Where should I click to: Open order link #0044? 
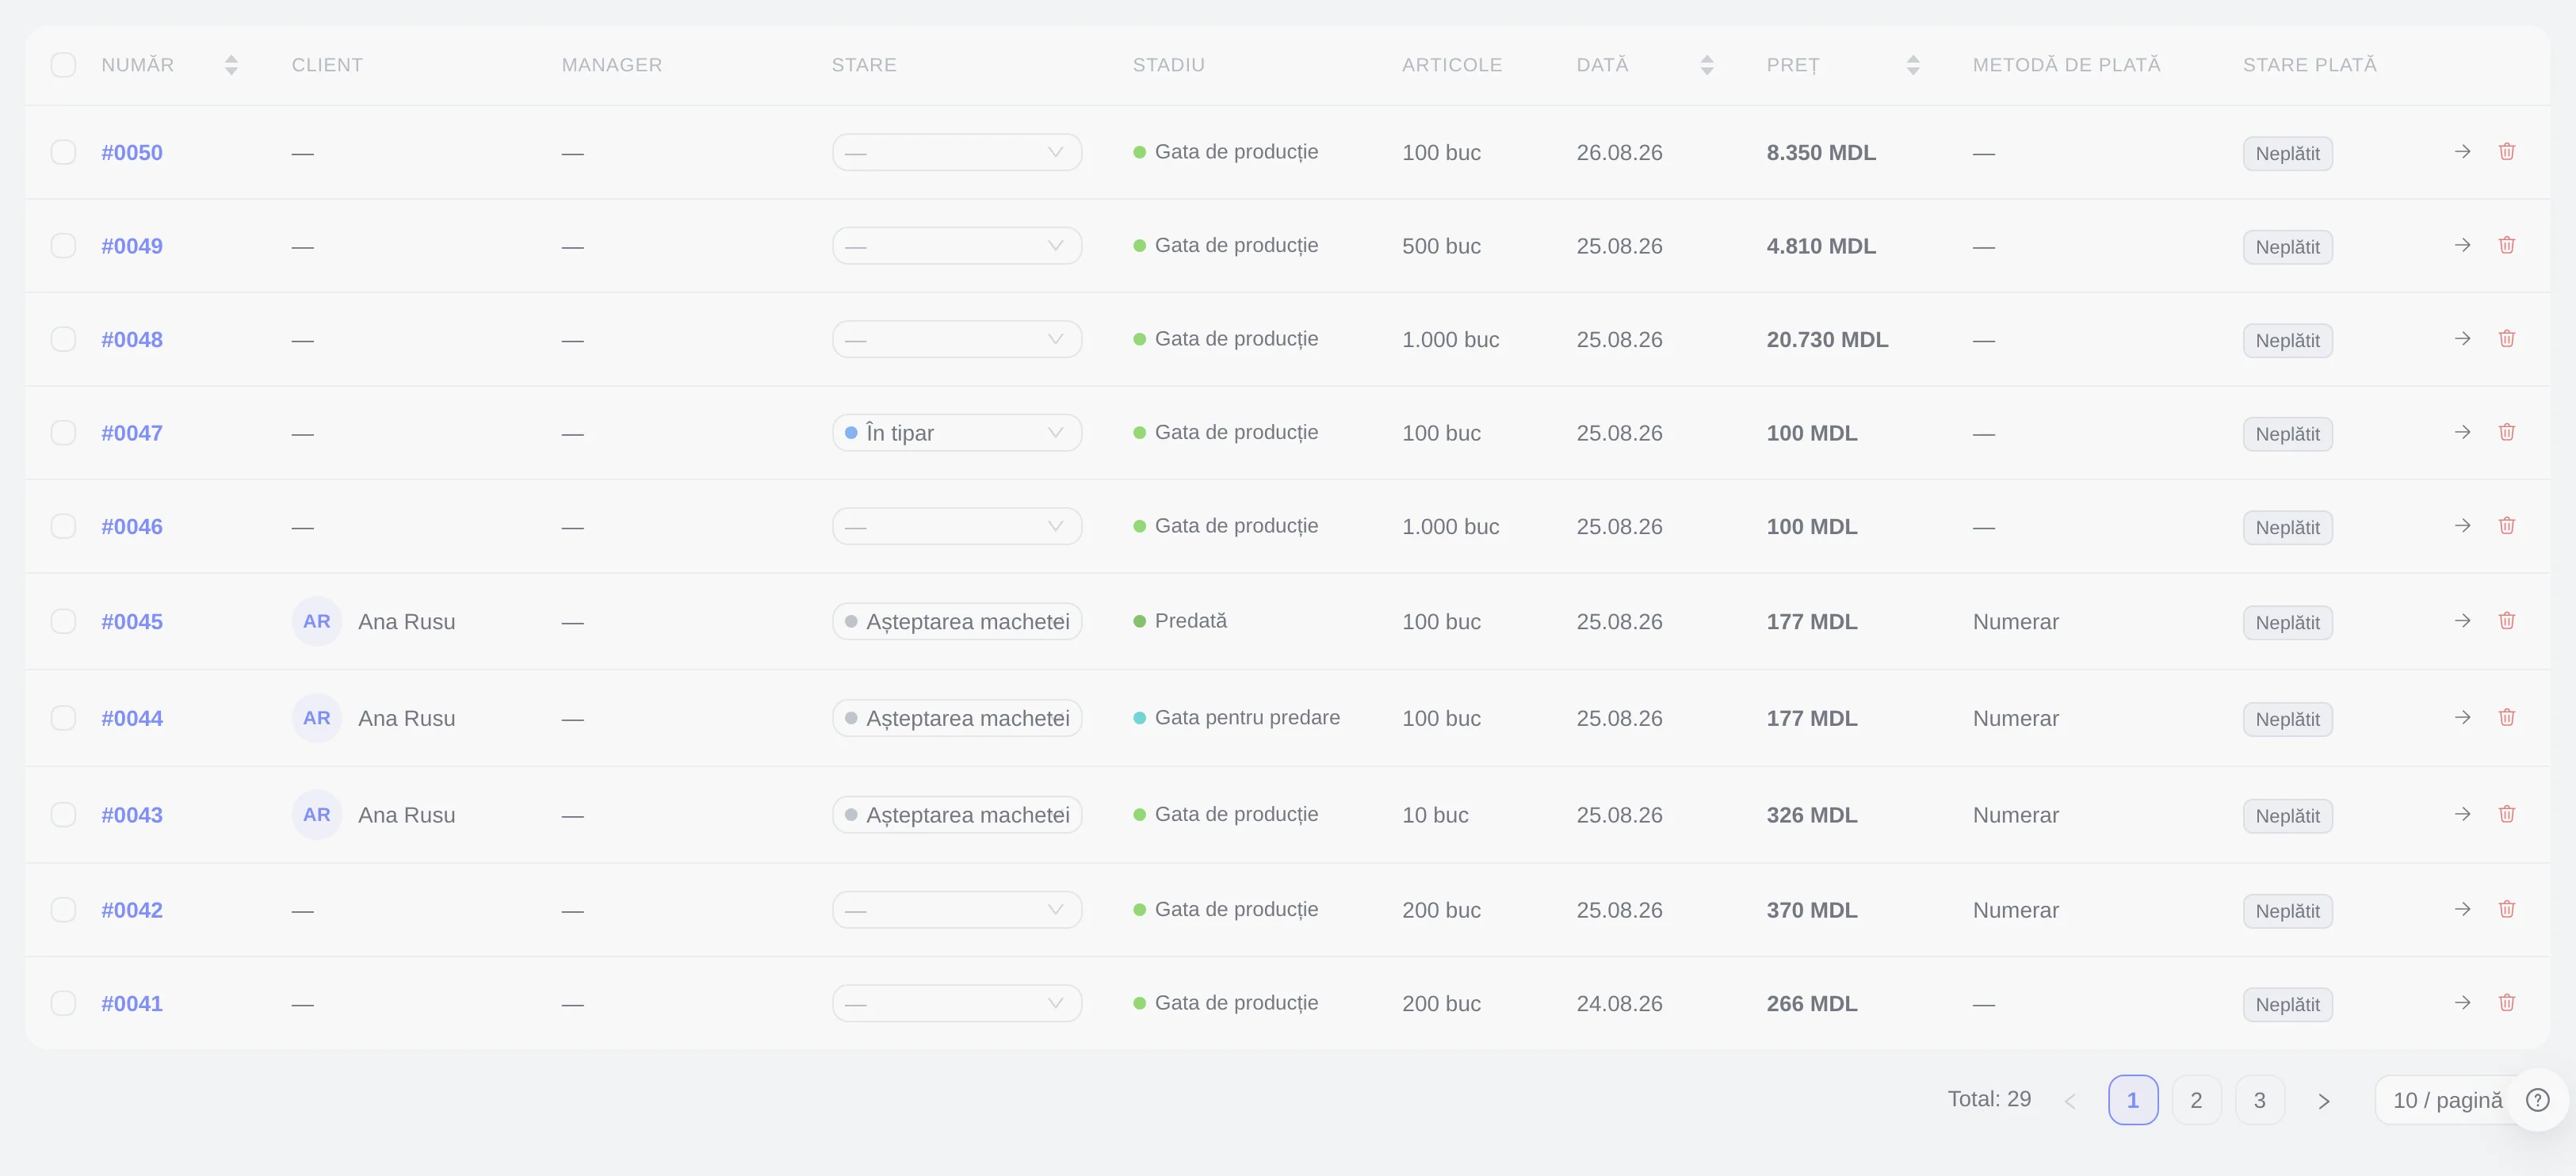[132, 718]
